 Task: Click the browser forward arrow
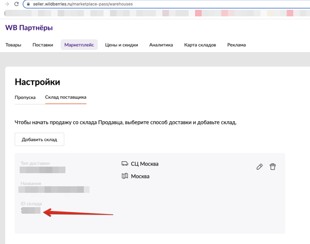7,4
